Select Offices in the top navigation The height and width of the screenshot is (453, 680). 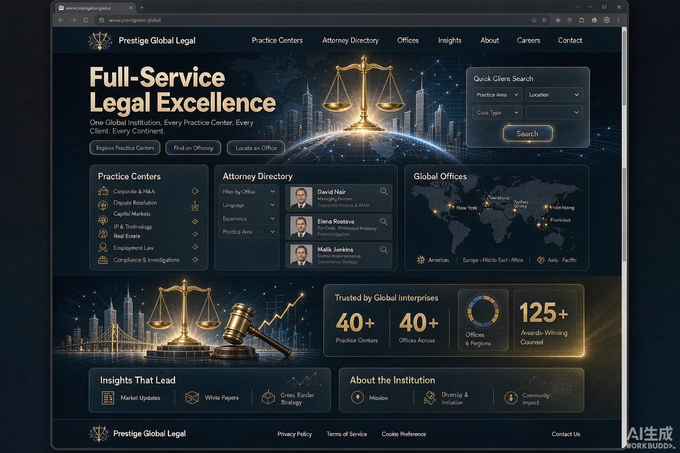pos(408,40)
